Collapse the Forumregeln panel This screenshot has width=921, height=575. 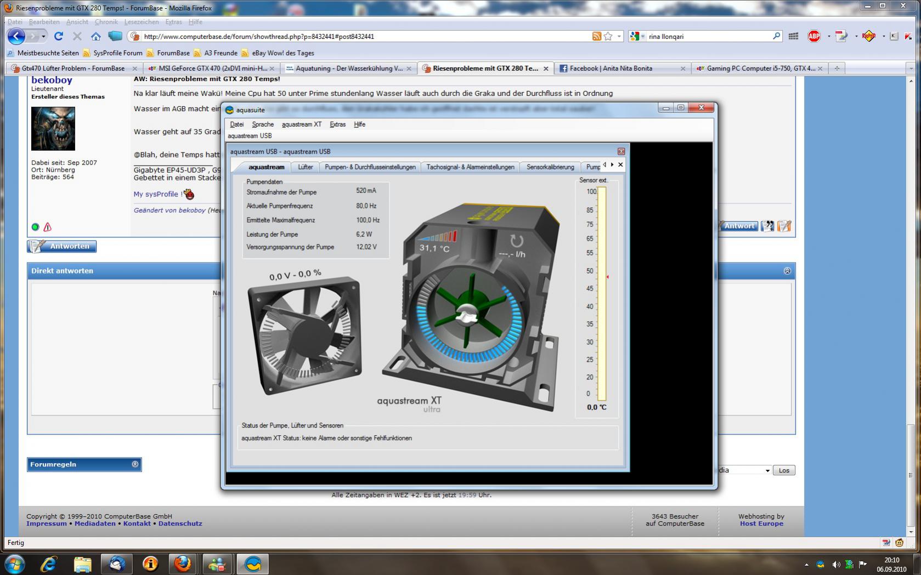[x=135, y=464]
